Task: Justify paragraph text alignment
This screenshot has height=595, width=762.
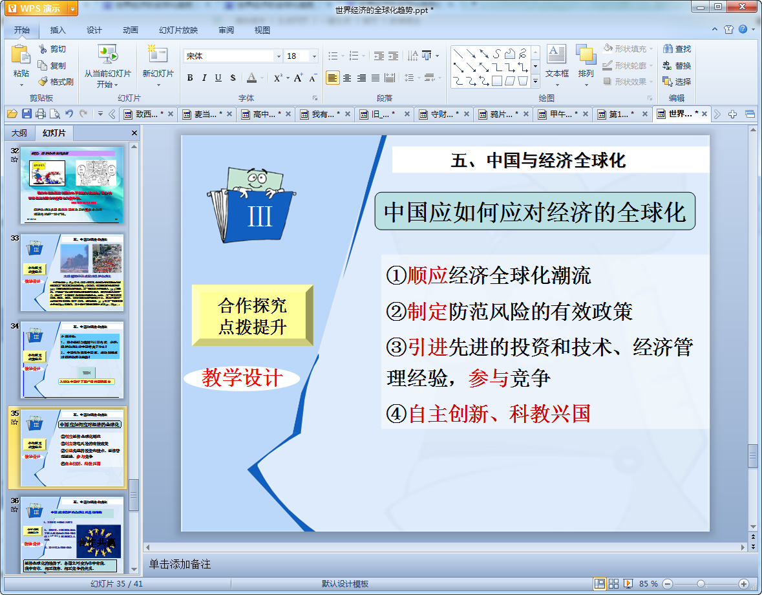Action: pyautogui.click(x=376, y=78)
